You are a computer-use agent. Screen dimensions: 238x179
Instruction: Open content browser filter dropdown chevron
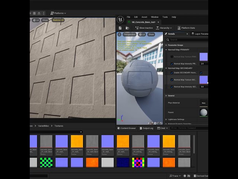click(81, 132)
